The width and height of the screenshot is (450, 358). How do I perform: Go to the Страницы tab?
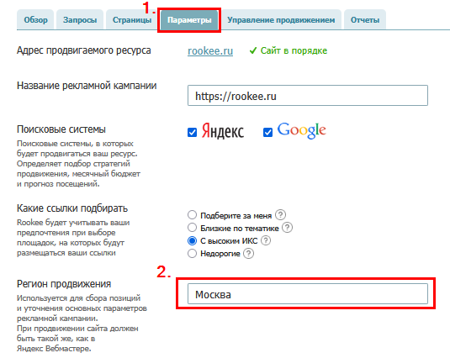(132, 20)
